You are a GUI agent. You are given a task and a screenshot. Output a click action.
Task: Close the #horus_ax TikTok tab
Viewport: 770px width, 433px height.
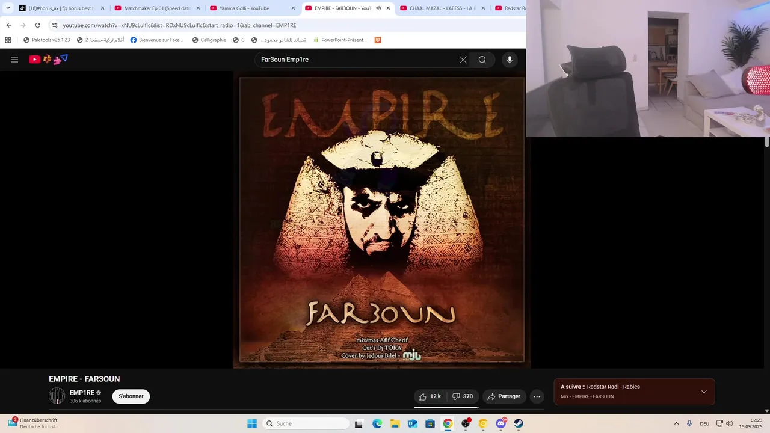click(x=102, y=8)
